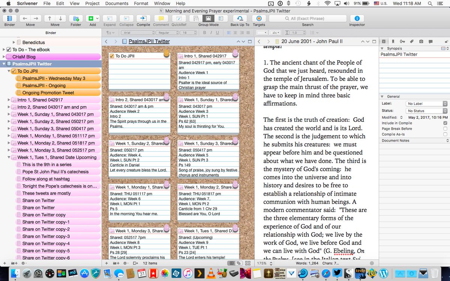Open Document Notes selector bar
The image size is (450, 281).
click(414, 140)
